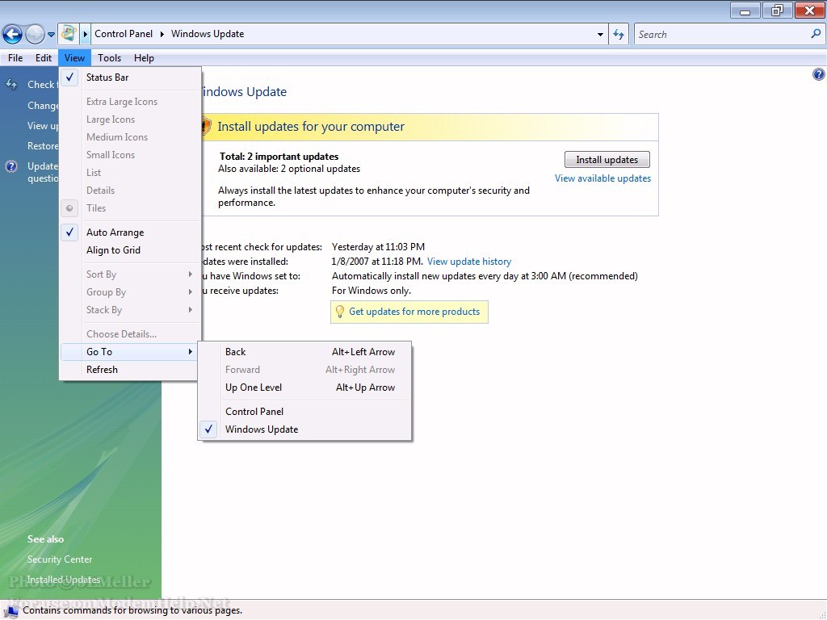Image resolution: width=827 pixels, height=620 pixels.
Task: Open the Help menu
Action: [144, 58]
